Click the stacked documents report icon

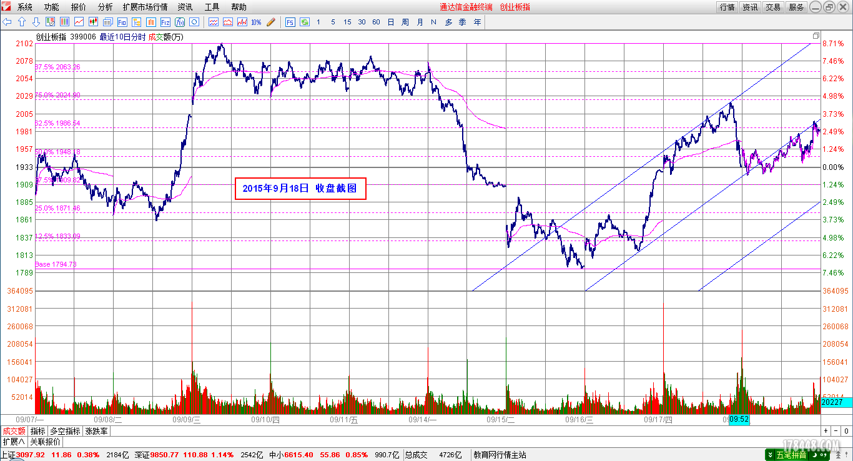107,22
